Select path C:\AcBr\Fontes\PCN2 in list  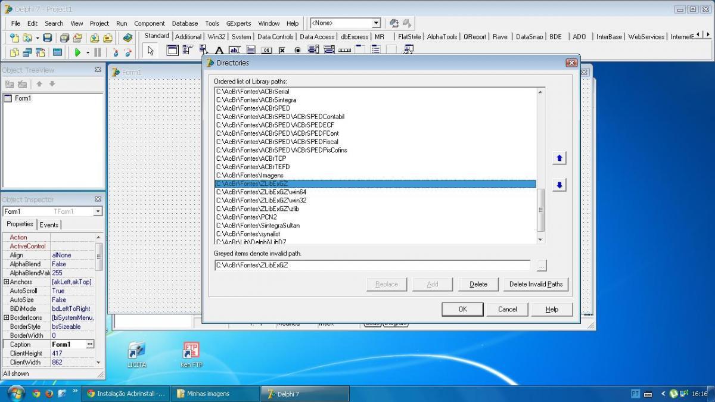coord(375,217)
